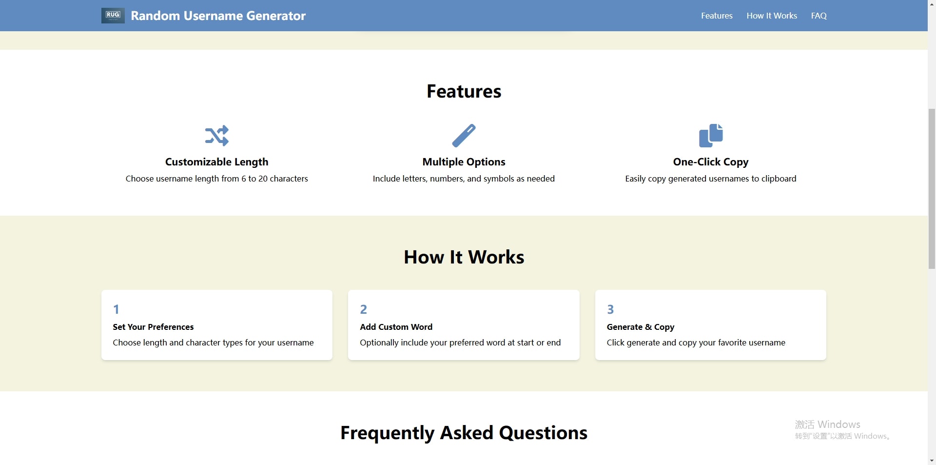The width and height of the screenshot is (936, 465).
Task: Click the Customizable Length heading
Action: [216, 162]
